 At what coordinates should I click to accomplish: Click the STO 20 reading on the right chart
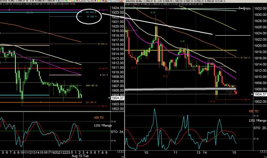tap(260, 128)
